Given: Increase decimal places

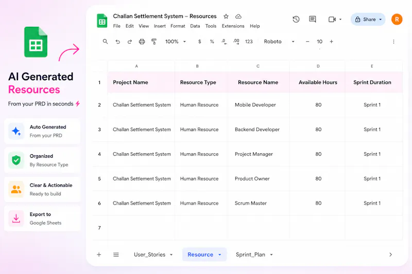Looking at the screenshot, I should click(236, 42).
